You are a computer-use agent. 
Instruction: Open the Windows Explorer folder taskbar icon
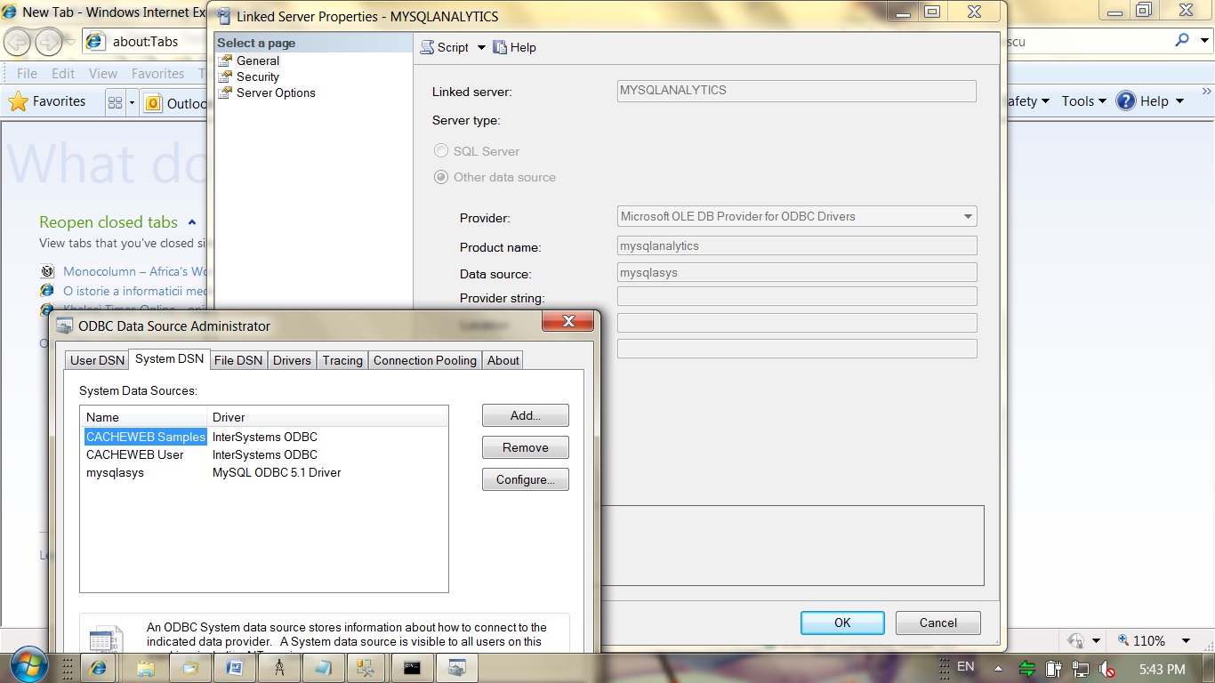click(x=147, y=667)
